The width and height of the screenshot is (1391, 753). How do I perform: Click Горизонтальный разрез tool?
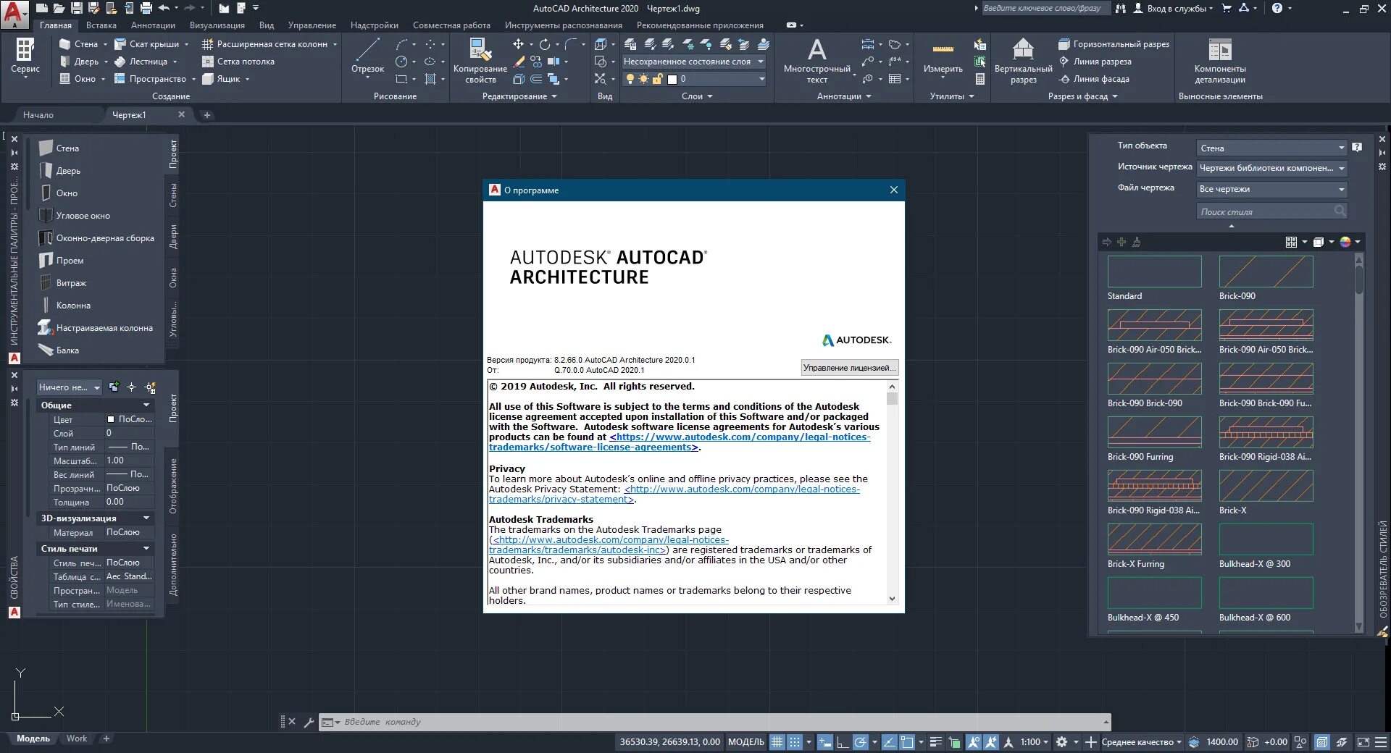point(1114,44)
